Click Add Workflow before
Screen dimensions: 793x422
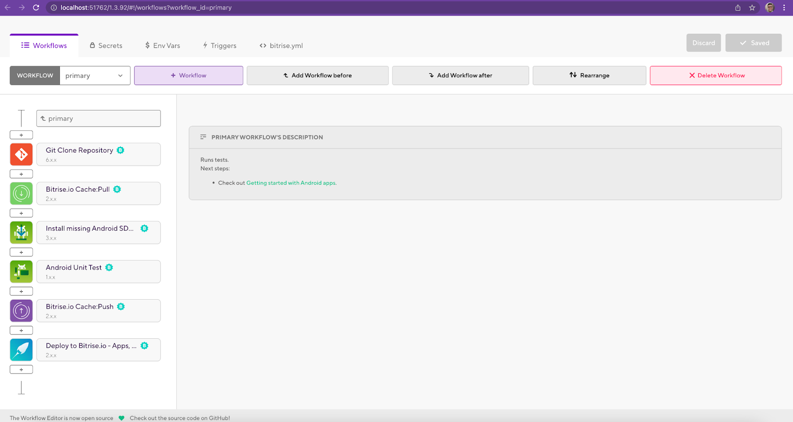click(318, 75)
